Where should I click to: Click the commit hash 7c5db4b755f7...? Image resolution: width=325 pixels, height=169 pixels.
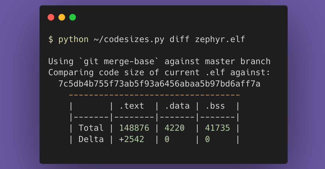(x=160, y=84)
